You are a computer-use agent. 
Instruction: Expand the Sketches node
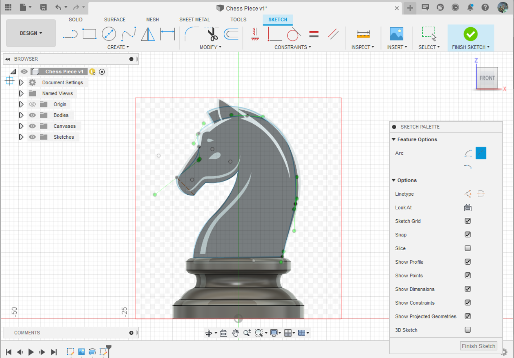coord(21,137)
